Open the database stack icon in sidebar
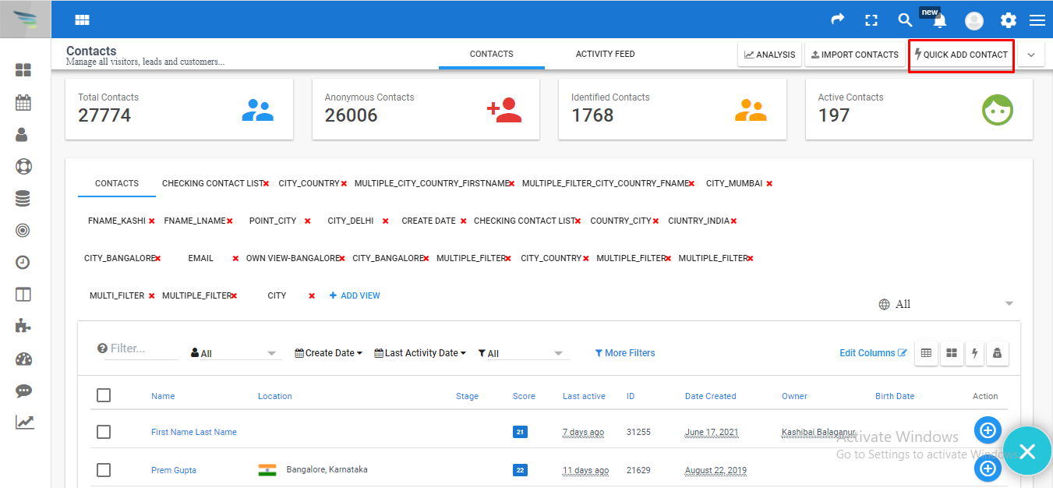This screenshot has width=1053, height=488. pyautogui.click(x=23, y=199)
